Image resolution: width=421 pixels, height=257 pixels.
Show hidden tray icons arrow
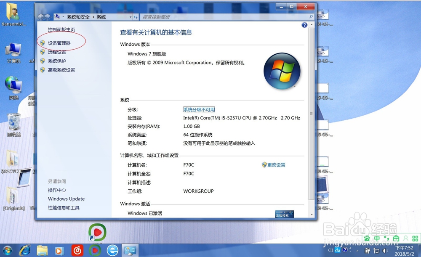pyautogui.click(x=357, y=251)
